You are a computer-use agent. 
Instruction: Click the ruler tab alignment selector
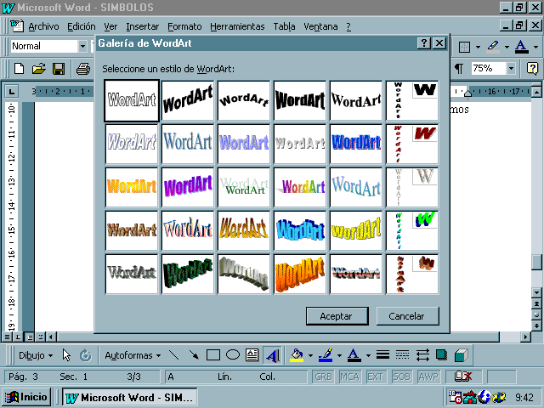click(x=12, y=92)
